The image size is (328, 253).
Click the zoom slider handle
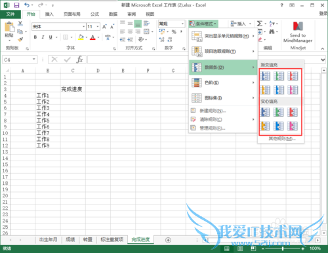283,248
